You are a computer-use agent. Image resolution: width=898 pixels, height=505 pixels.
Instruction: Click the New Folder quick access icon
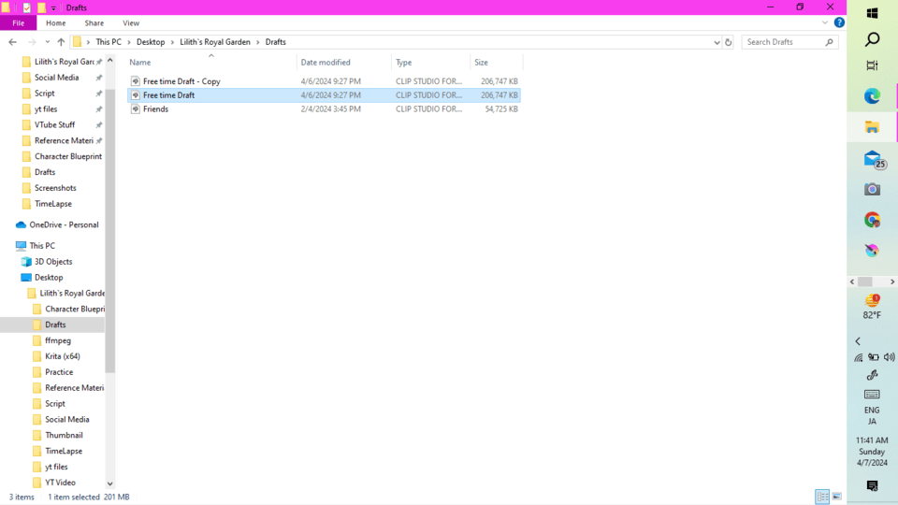click(41, 8)
